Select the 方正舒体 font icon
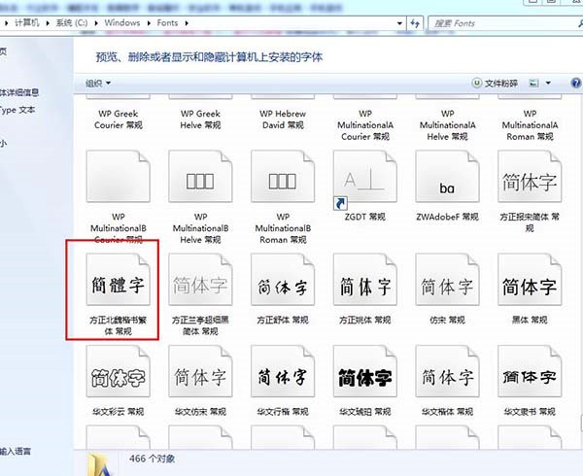The width and height of the screenshot is (583, 476). click(x=282, y=285)
